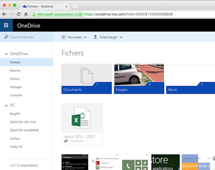Open the store applications thumbnail
Image resolution: width=215 pixels, height=170 pixels.
tap(165, 162)
